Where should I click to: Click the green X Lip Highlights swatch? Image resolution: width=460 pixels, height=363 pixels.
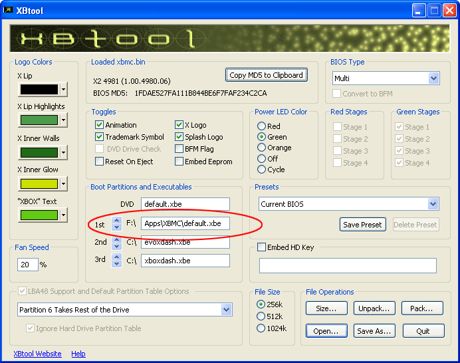point(39,120)
